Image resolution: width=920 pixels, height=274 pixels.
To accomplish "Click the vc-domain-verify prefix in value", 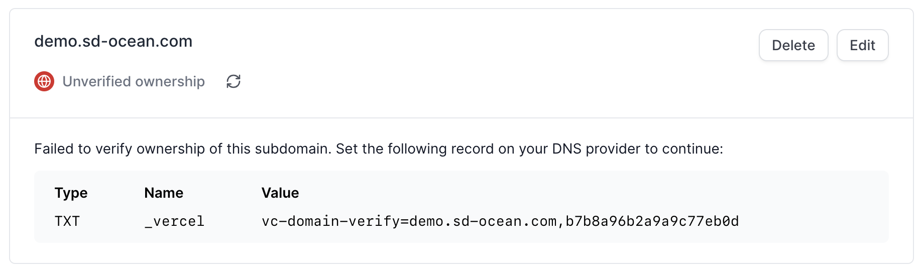I will click(330, 221).
